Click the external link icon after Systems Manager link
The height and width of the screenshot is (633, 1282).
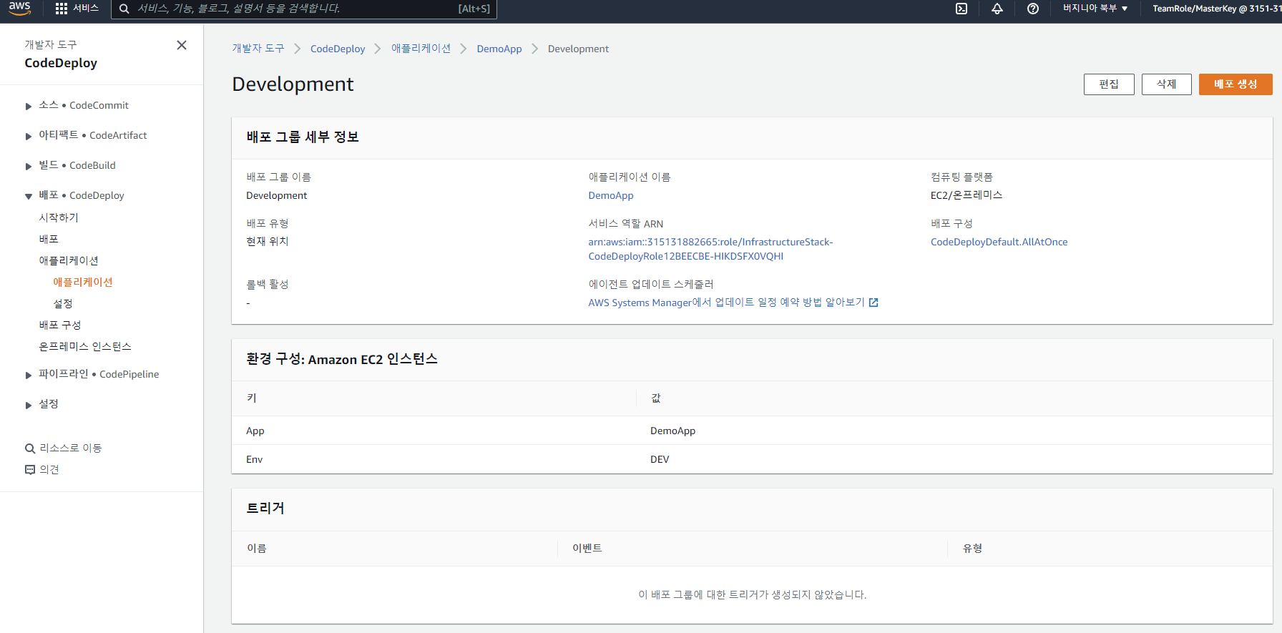874,303
